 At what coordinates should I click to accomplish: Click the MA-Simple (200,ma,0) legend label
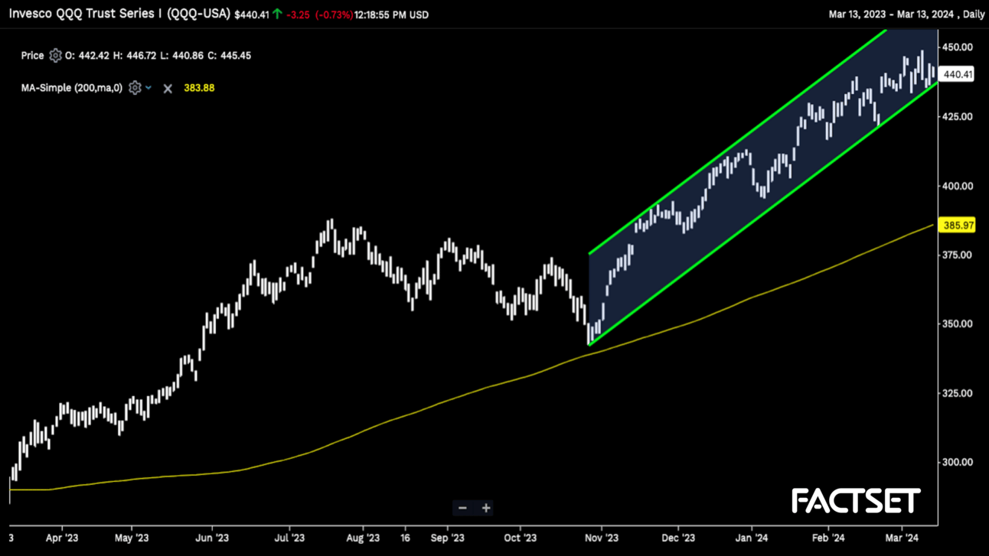pyautogui.click(x=71, y=88)
